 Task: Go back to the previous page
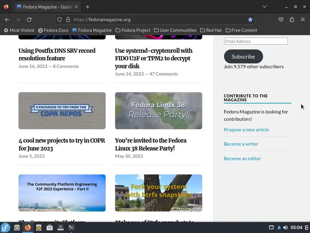(7, 20)
